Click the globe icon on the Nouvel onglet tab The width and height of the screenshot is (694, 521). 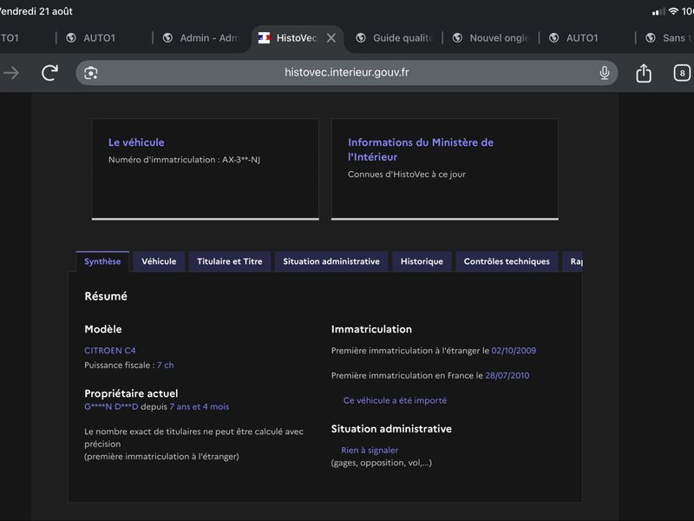pyautogui.click(x=457, y=38)
